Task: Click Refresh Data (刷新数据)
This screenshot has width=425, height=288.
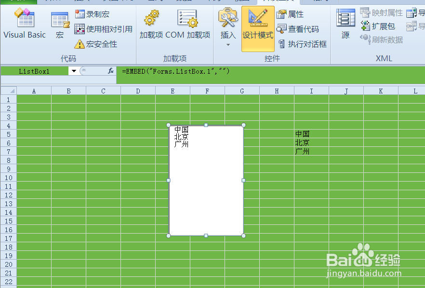Action: 381,39
